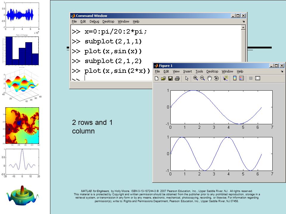The image size is (286, 214).
Task: Click New Figure icon in Figure 1 toolbar
Action: pyautogui.click(x=156, y=78)
